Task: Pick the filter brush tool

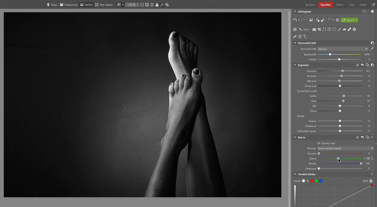Action: coord(339,29)
